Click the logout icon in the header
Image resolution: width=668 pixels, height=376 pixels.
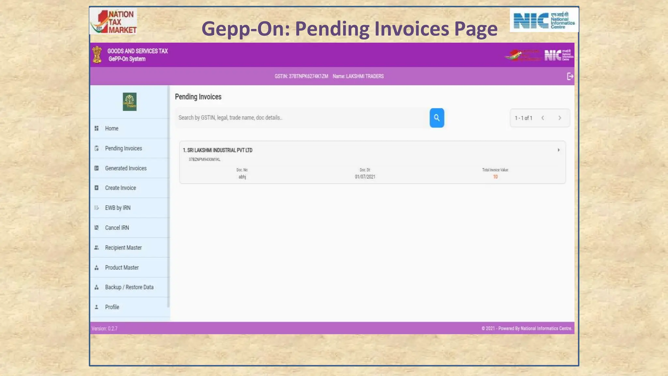pos(570,76)
